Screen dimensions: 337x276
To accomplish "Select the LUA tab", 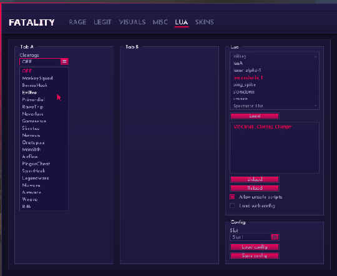I will click(x=182, y=22).
